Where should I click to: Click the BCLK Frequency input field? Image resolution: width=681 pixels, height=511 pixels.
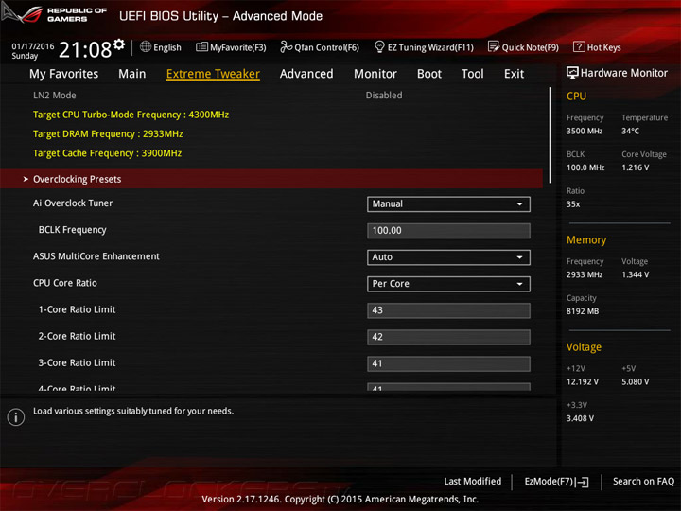pos(448,231)
